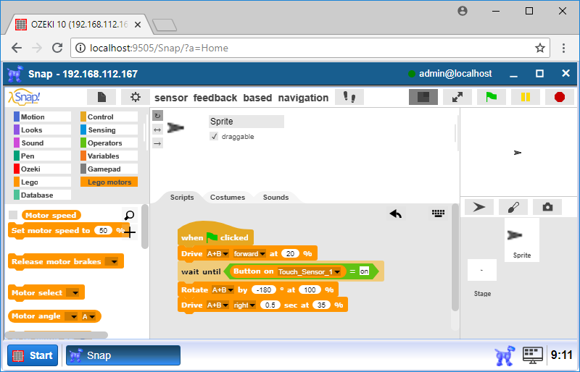Open Release motor brakes dropdown
The image size is (580, 372).
112,261
